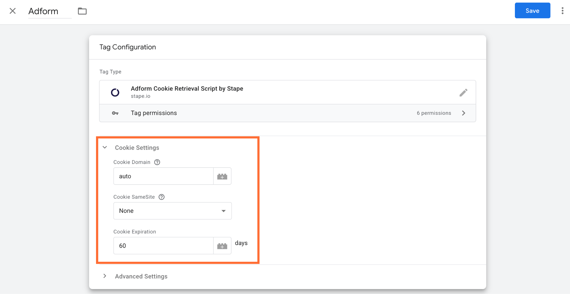
Task: Open the folder selection icon
Action: tap(82, 11)
